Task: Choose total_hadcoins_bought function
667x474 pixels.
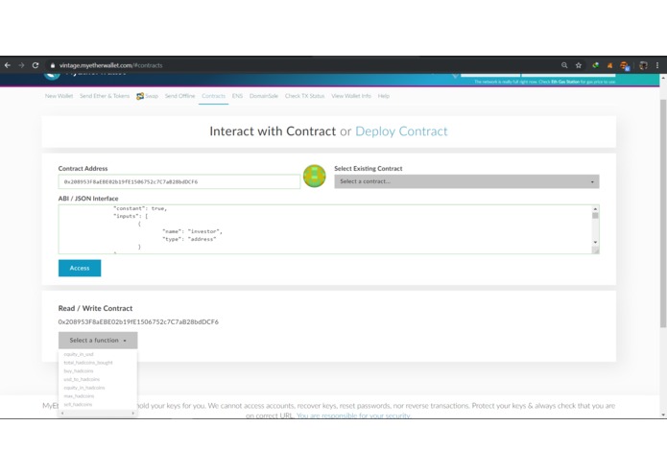Action: coord(88,363)
